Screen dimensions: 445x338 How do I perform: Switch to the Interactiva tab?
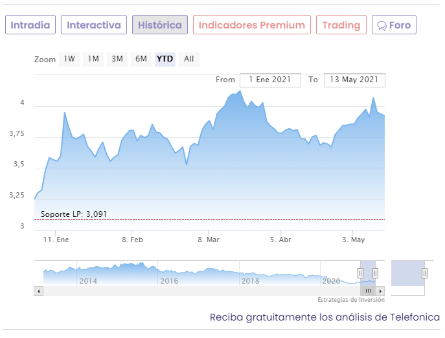point(94,25)
